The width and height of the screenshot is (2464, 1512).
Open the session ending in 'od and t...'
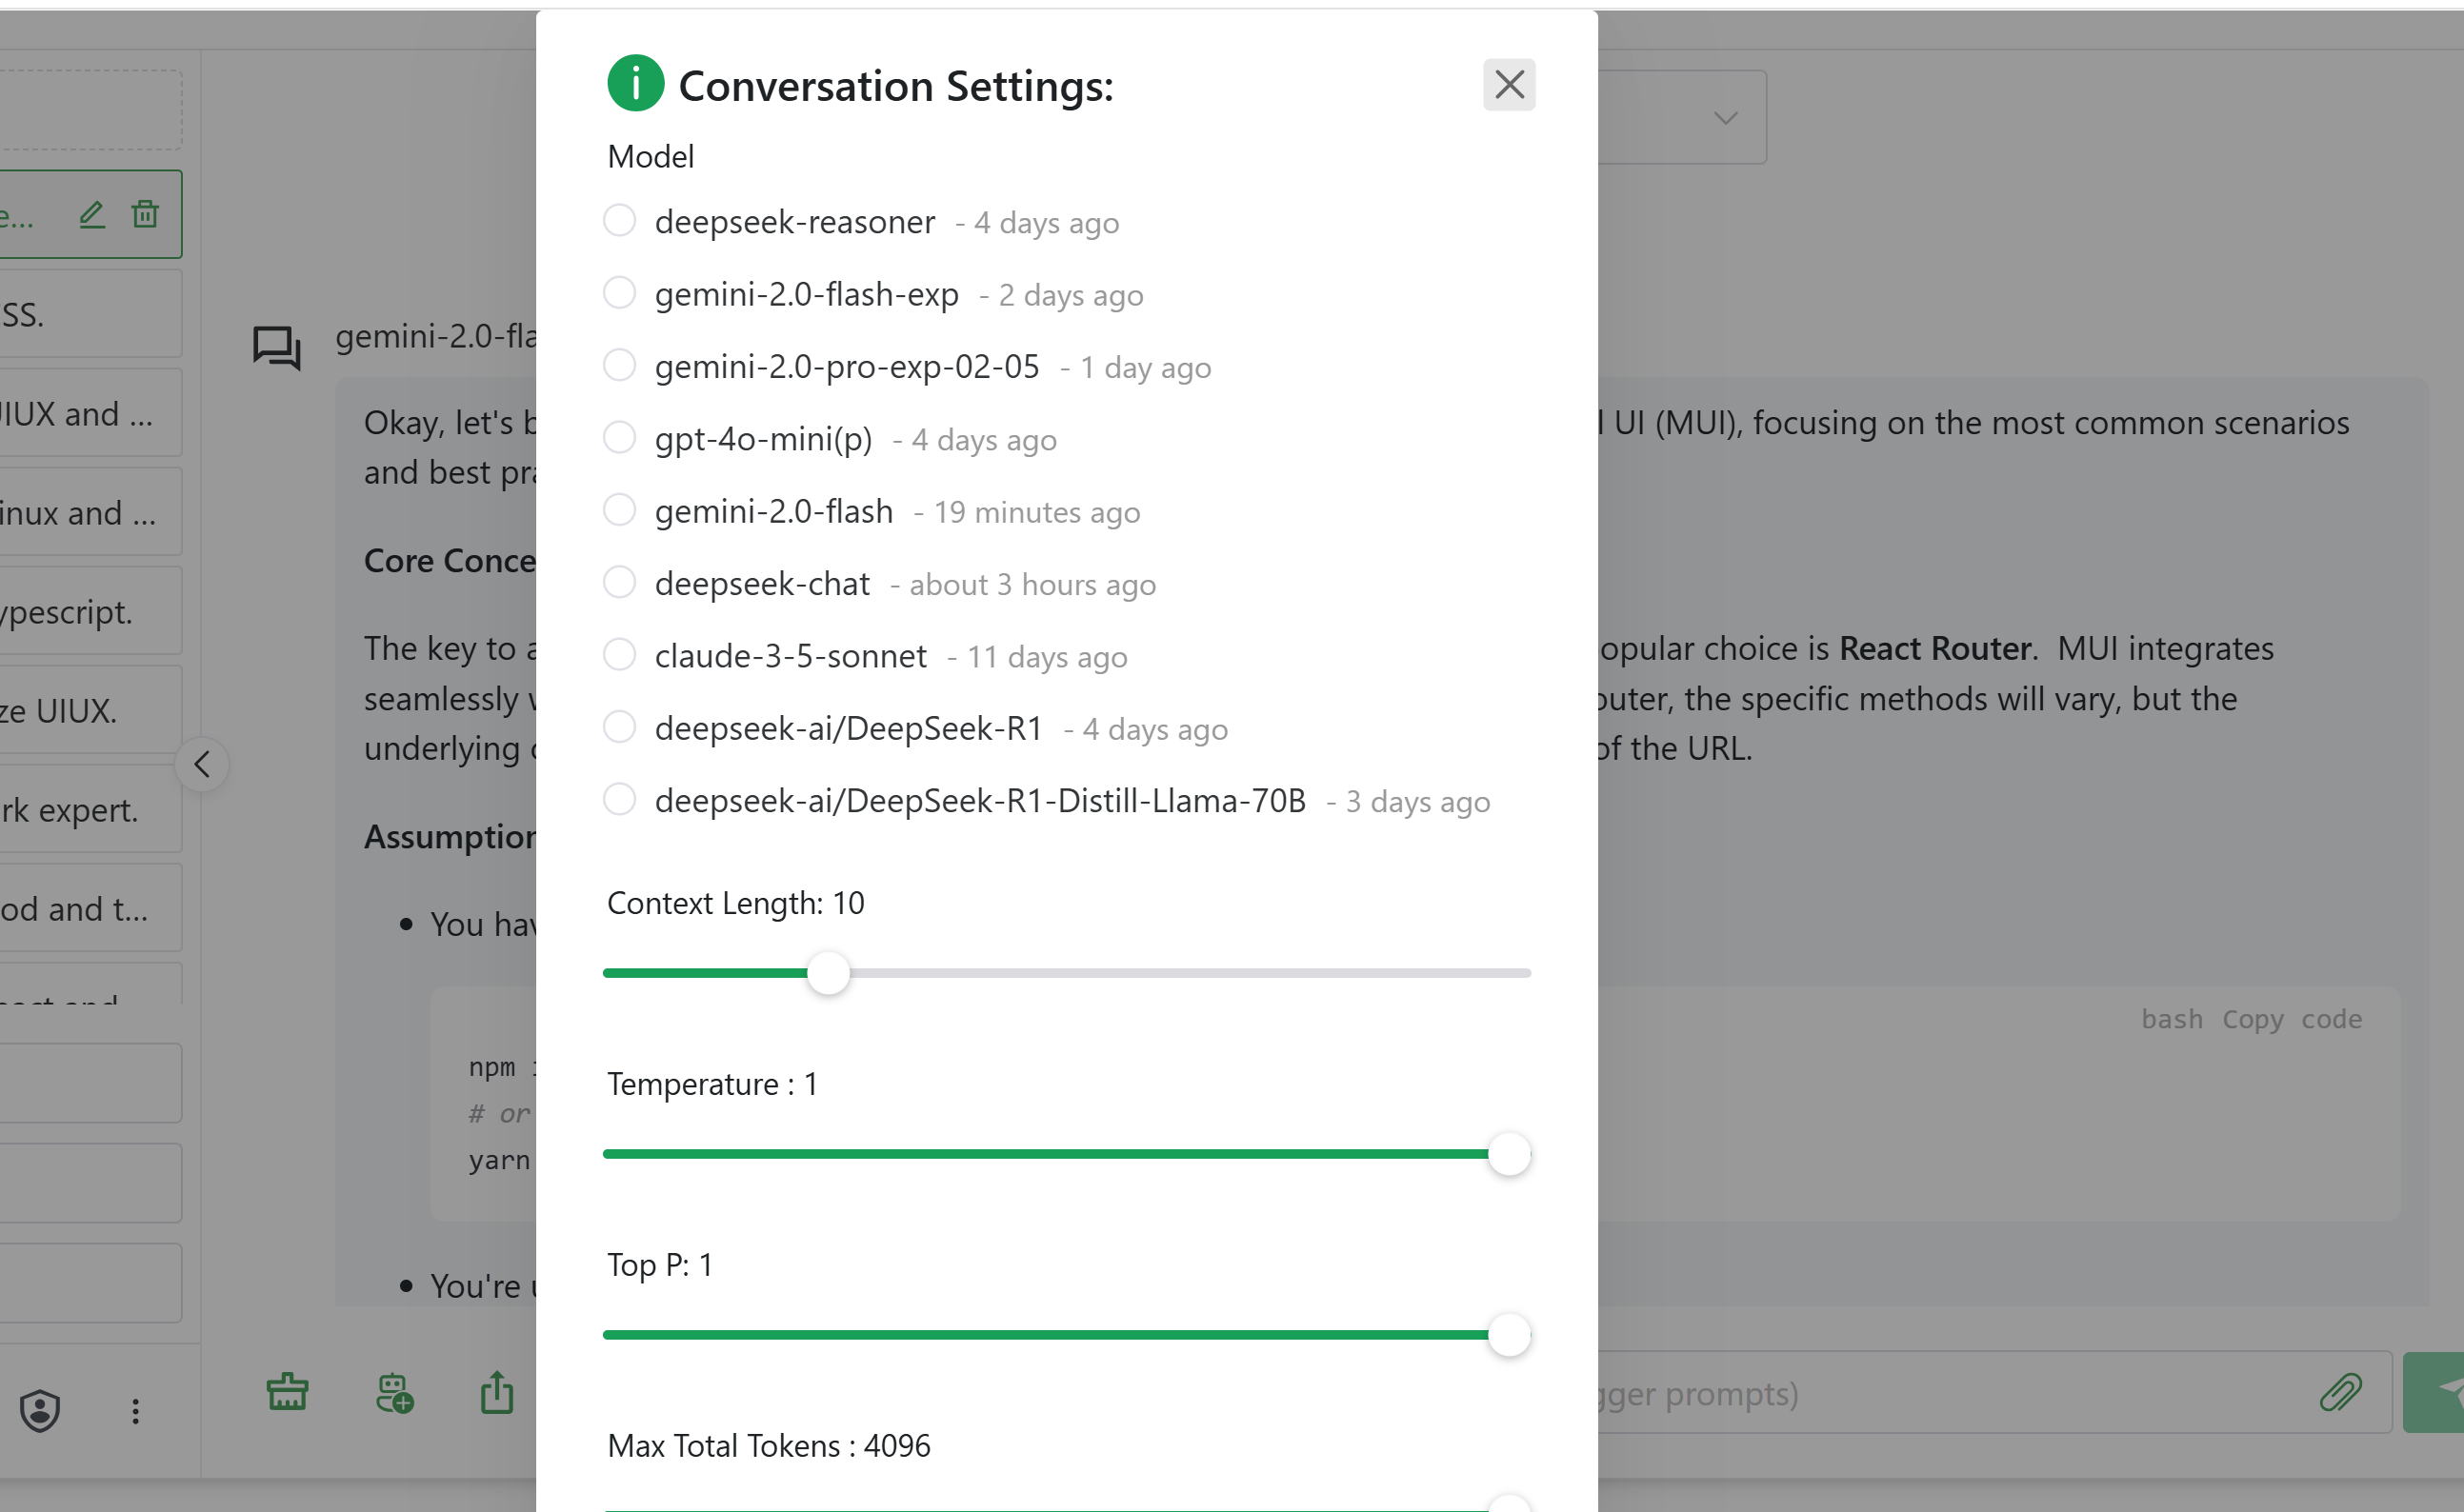90,908
